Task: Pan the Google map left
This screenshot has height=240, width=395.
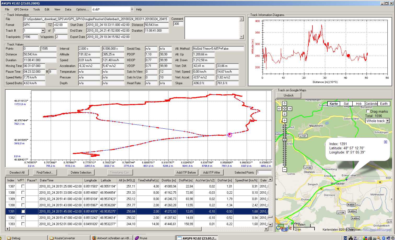Action: [x=279, y=108]
